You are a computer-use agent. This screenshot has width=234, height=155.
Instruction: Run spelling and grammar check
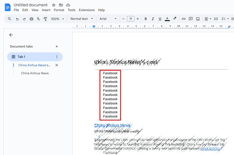38,19
